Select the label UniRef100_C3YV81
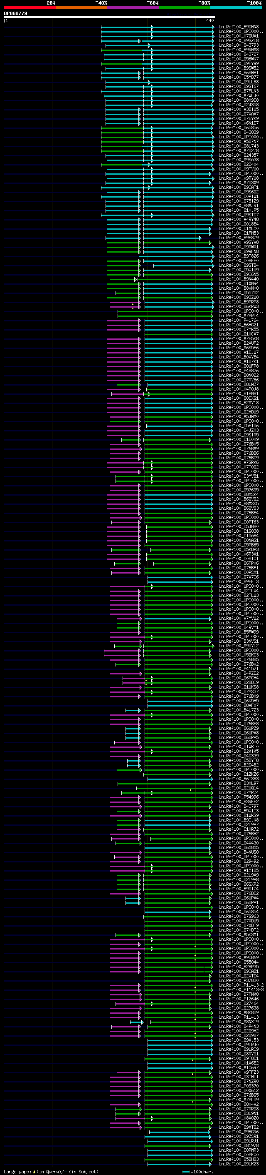Screen dimensions: 266x1175 (x=239, y=476)
